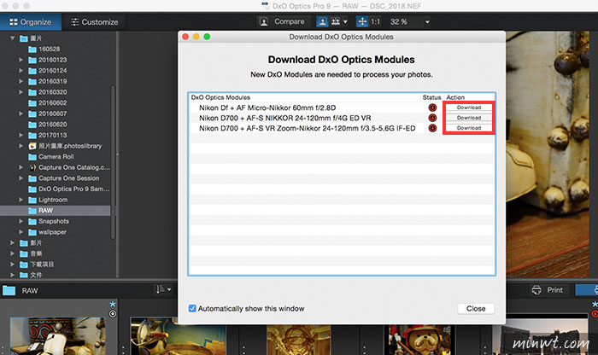Expand the Lightroom folder arrow
The height and width of the screenshot is (355, 598).
pyautogui.click(x=21, y=200)
